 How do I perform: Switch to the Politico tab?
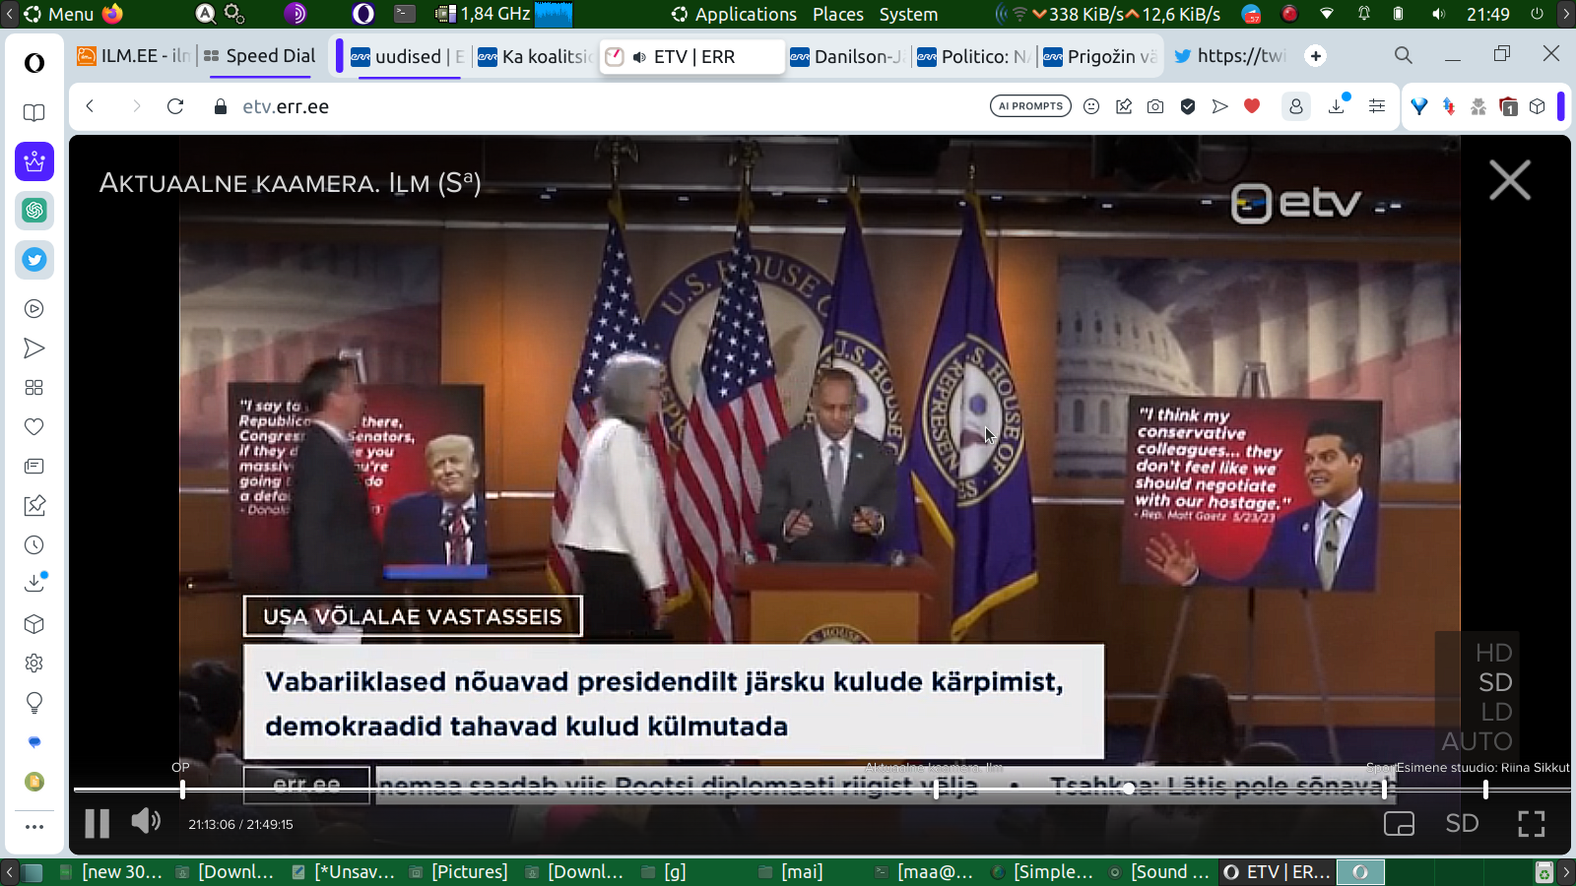973,56
